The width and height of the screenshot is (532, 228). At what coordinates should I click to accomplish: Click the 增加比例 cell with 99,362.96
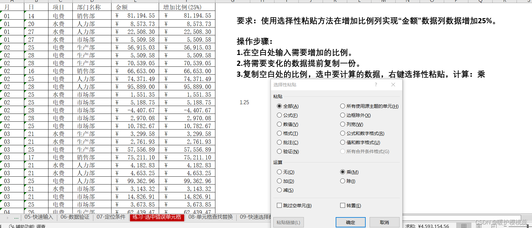(187, 181)
